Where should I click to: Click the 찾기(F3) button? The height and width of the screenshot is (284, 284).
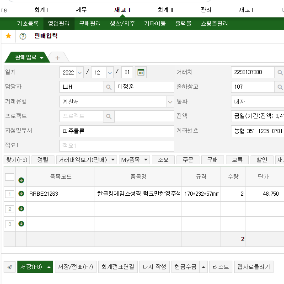tap(16, 160)
